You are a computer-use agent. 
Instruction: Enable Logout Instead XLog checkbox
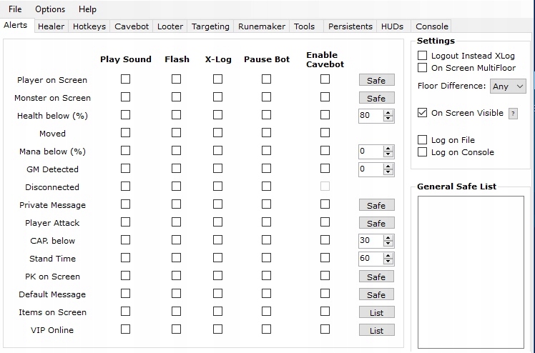coord(423,56)
